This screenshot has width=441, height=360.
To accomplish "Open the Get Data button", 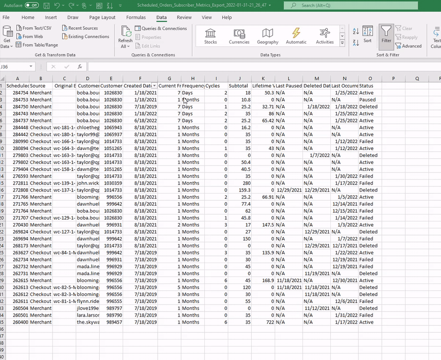I will [x=7, y=36].
